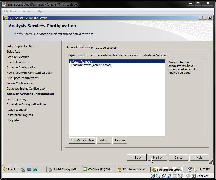Open setup Help button
Image resolution: width=216 pixels, height=180 pixels.
pyautogui.click(x=199, y=158)
